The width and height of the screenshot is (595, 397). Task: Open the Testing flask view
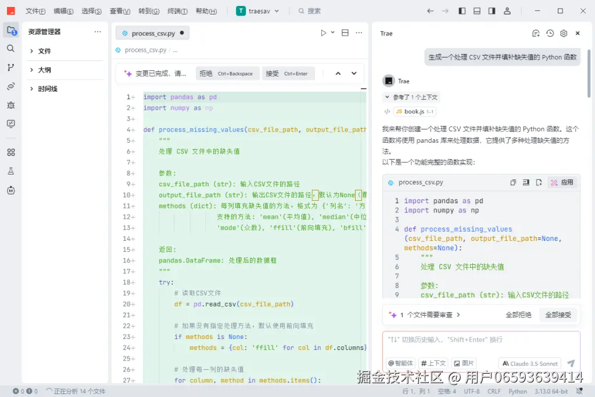click(x=11, y=171)
